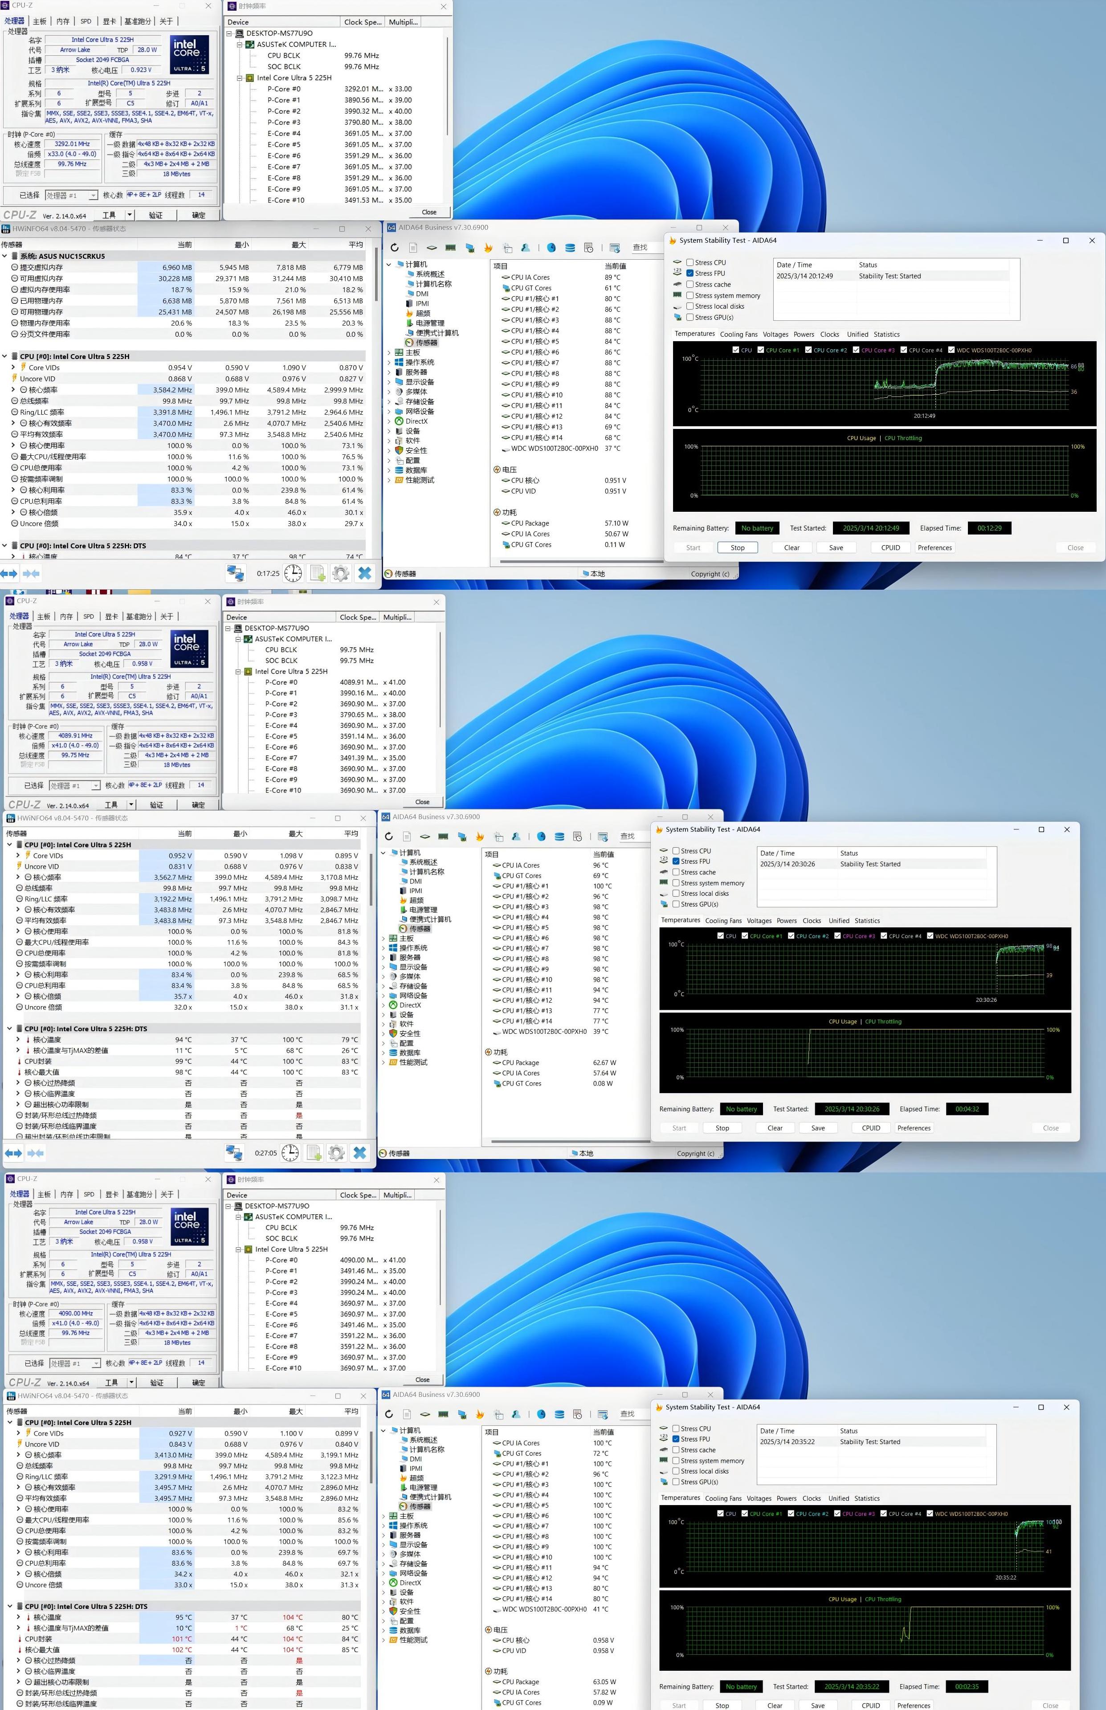Image resolution: width=1106 pixels, height=1710 pixels.
Task: Click Save button in test with elapsed 00:04:32
Action: 818,1127
